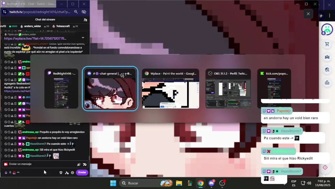This screenshot has width=335, height=189.
Task: Open the Wplace shopping cart store icon
Action: (327, 44)
